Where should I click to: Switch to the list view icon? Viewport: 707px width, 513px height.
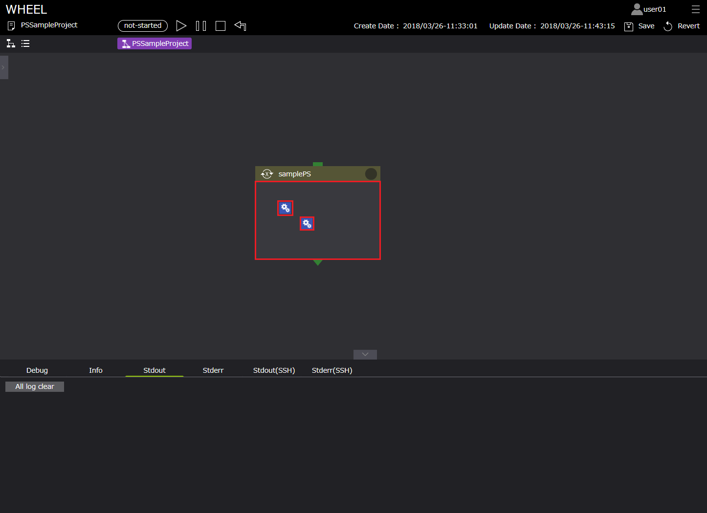tap(25, 43)
